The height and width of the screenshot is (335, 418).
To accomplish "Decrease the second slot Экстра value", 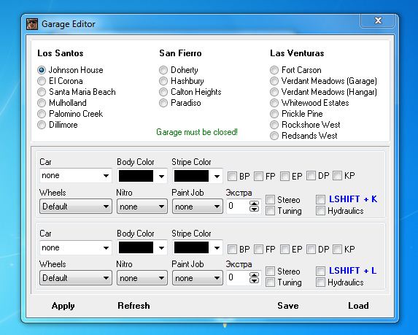I will click(x=254, y=280).
